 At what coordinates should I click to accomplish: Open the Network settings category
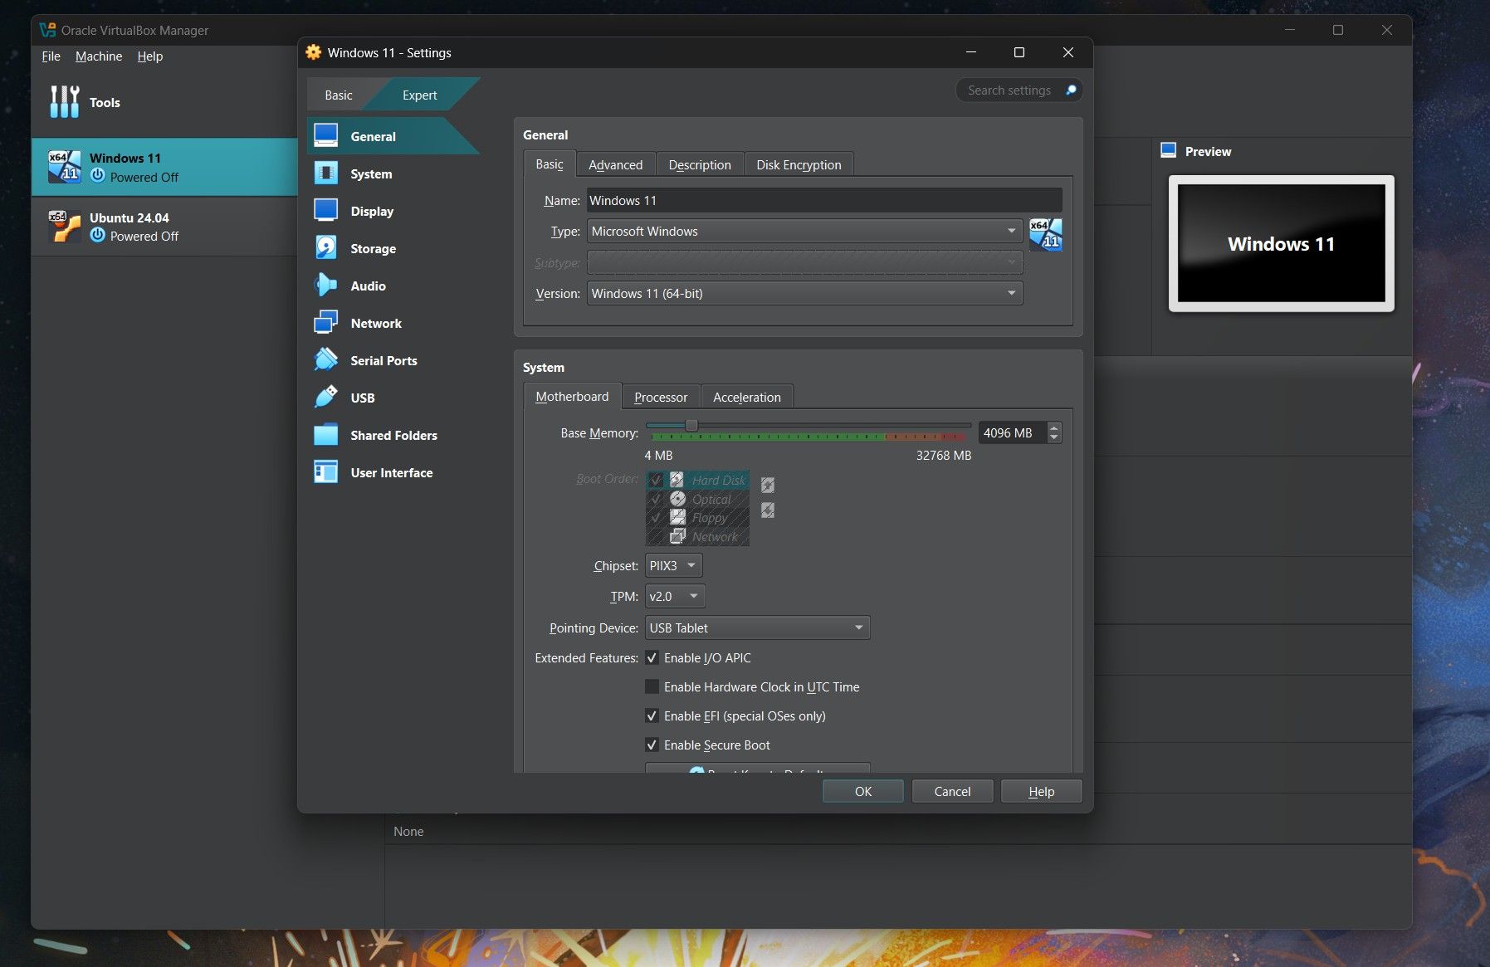(x=392, y=323)
